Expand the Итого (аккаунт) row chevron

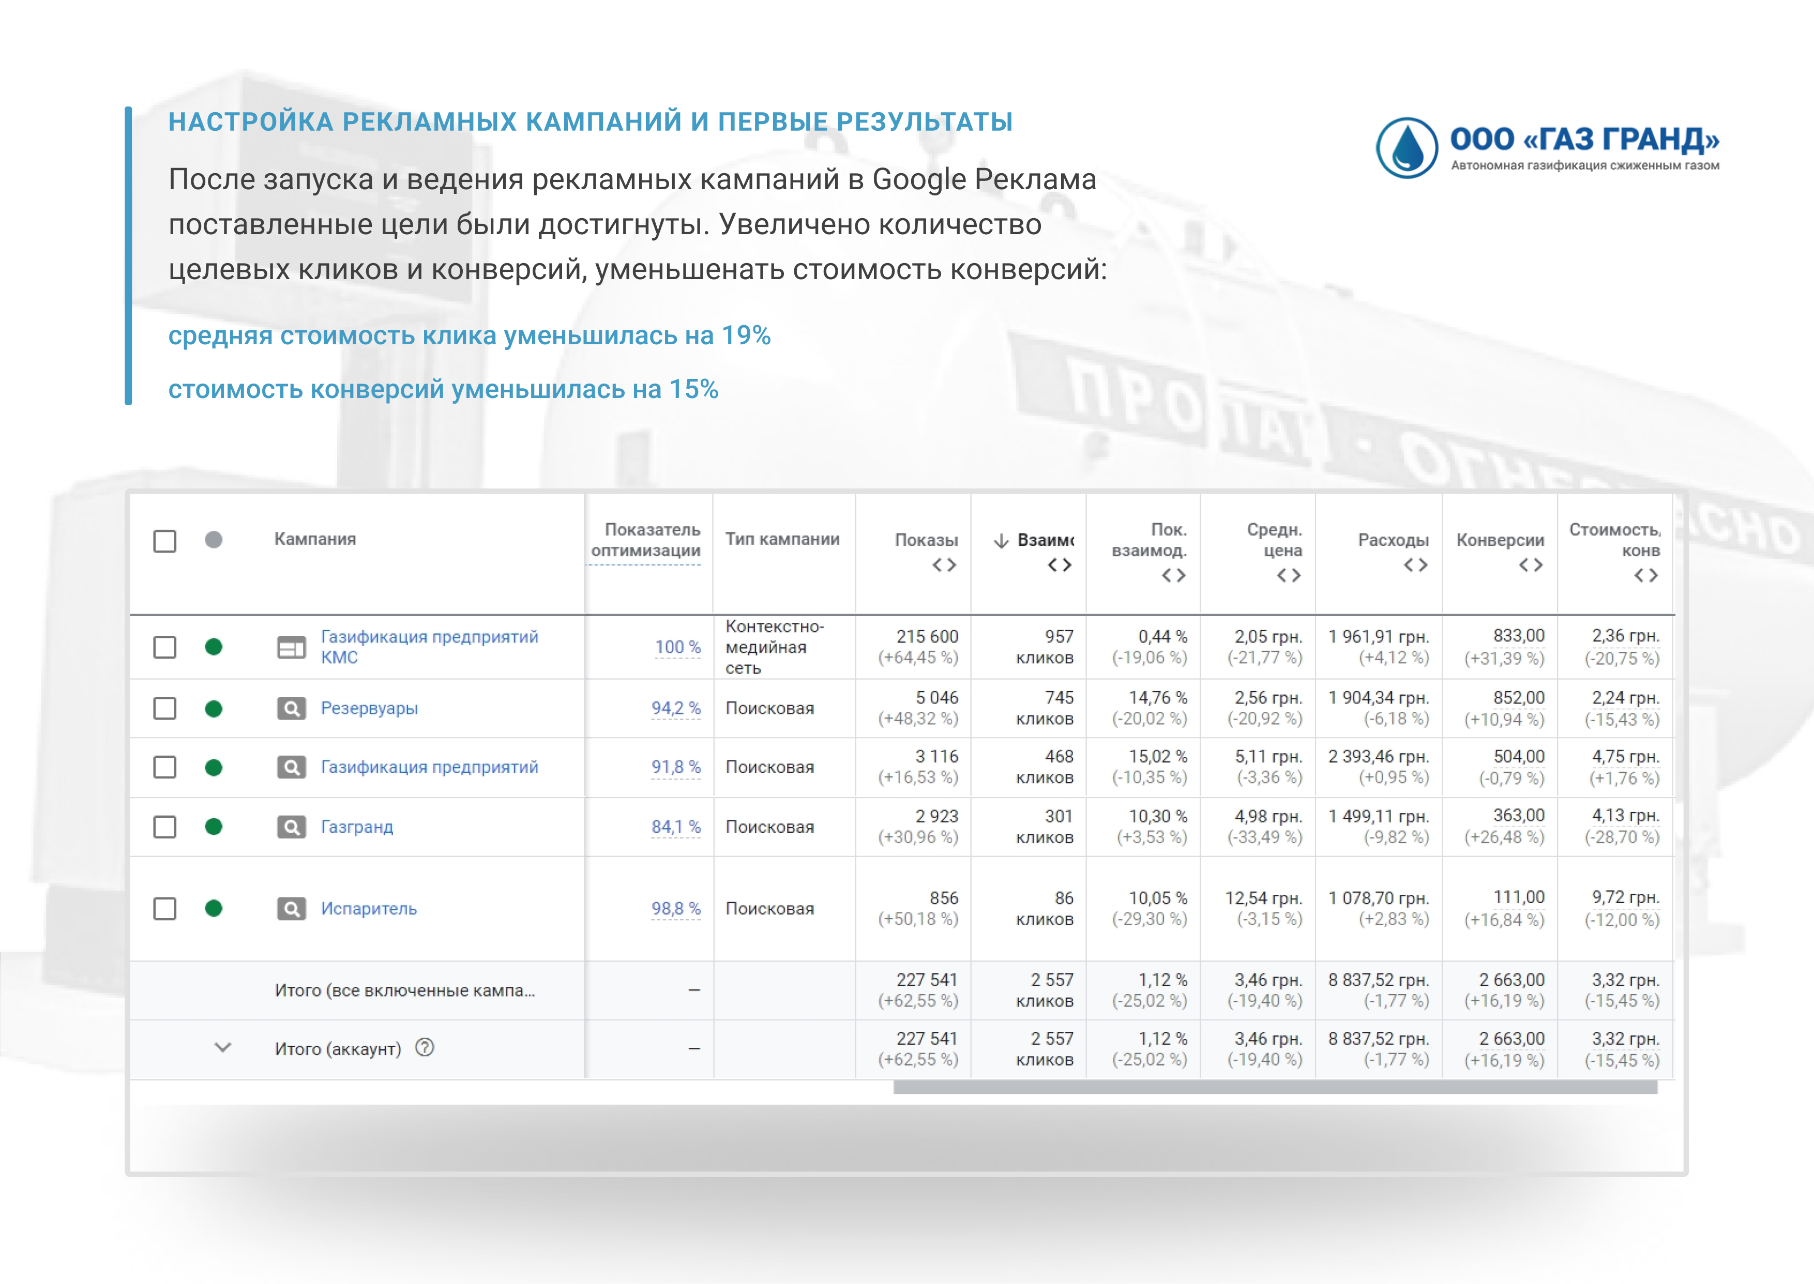click(x=223, y=1048)
